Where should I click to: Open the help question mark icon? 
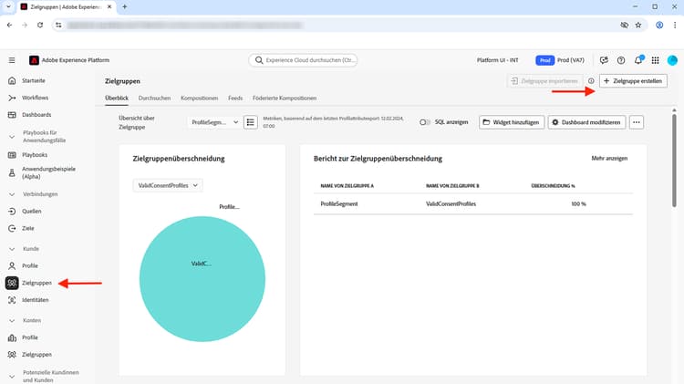[x=621, y=60]
